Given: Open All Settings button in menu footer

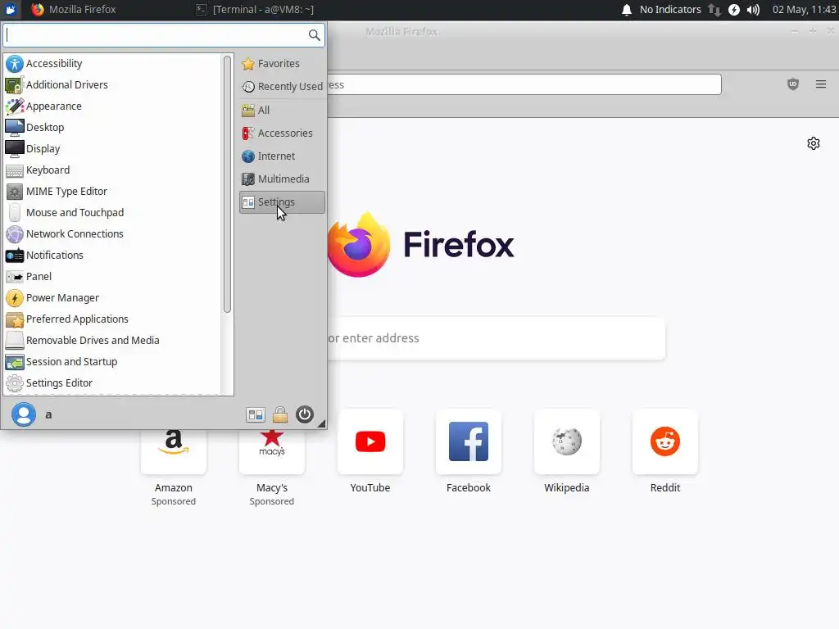Looking at the screenshot, I should point(256,414).
